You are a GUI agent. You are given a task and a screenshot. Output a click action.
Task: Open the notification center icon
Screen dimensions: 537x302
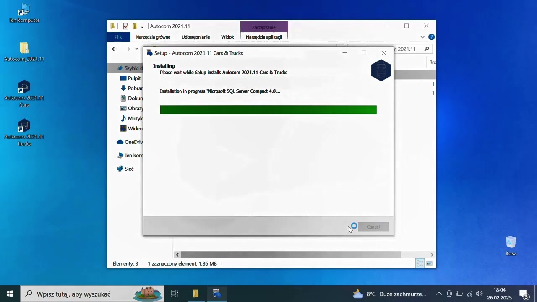coord(524,294)
